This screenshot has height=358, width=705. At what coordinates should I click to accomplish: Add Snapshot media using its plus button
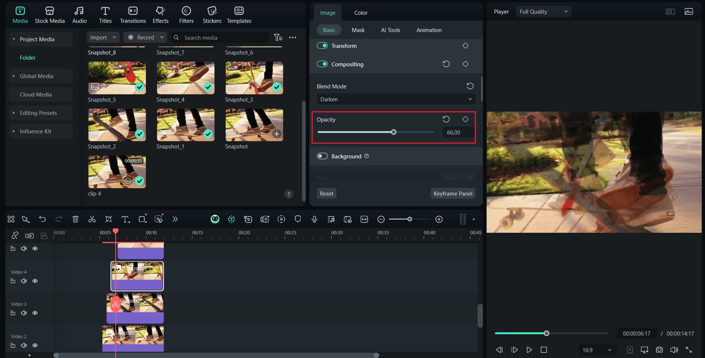(277, 133)
